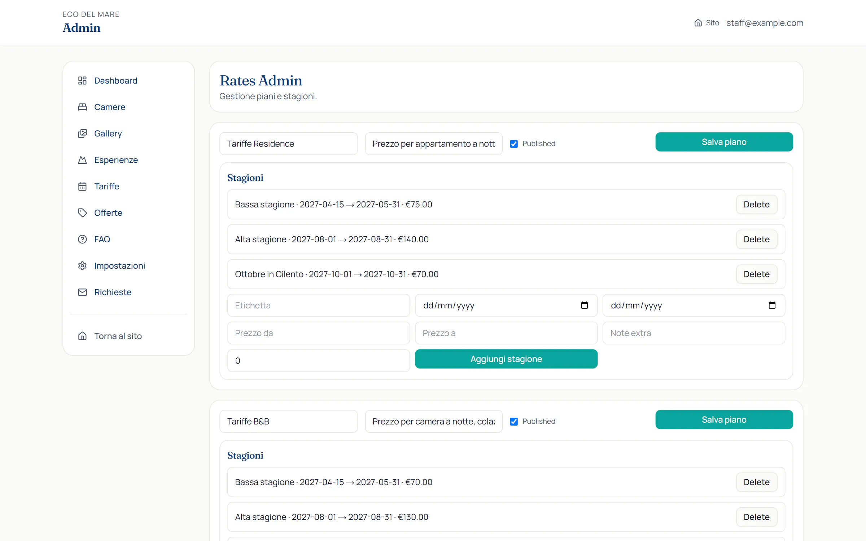Click the Esperienze mountain icon
The height and width of the screenshot is (541, 866).
tap(82, 160)
